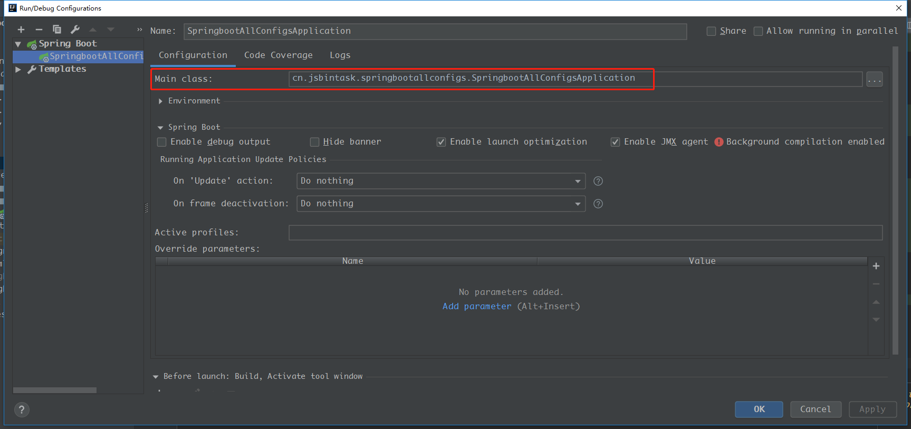Remove the selected configuration
This screenshot has width=911, height=429.
pos(39,30)
